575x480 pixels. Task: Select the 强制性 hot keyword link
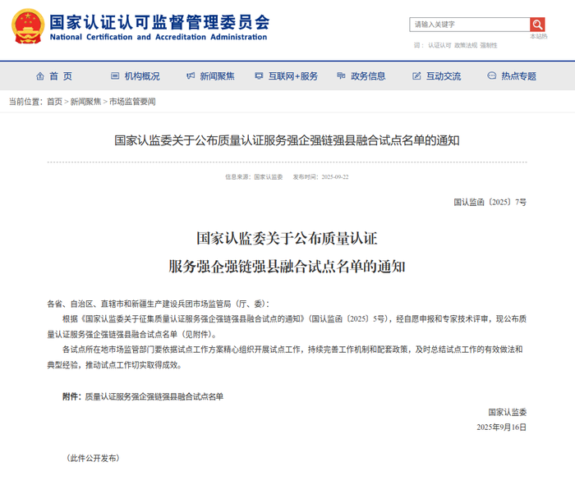(489, 45)
